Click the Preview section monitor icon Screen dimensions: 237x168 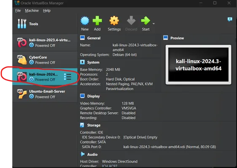[x=166, y=38]
